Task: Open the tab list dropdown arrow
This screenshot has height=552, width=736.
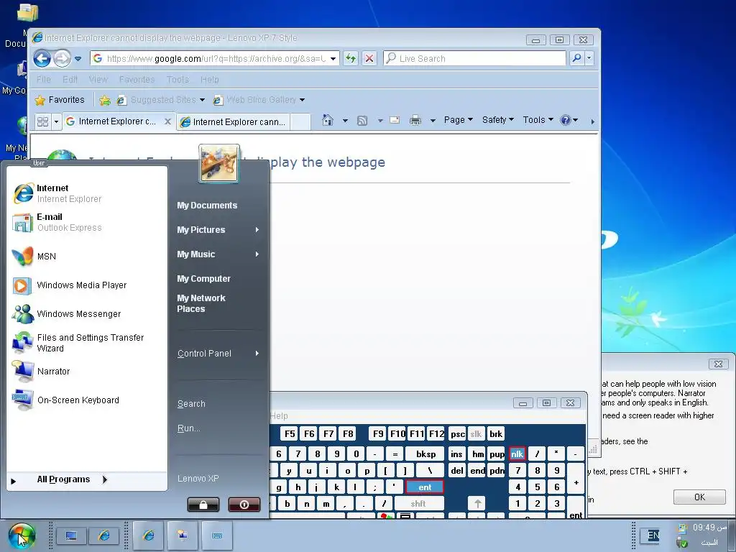Action: (x=56, y=121)
